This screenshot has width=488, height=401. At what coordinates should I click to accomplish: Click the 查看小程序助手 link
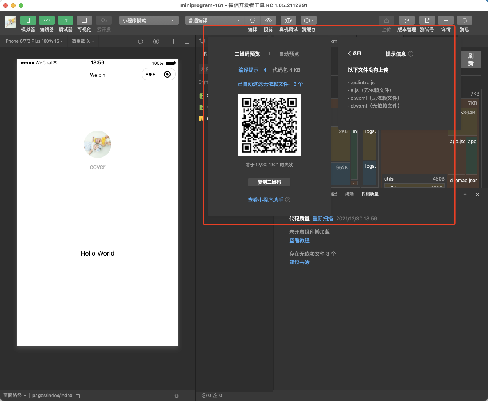265,200
